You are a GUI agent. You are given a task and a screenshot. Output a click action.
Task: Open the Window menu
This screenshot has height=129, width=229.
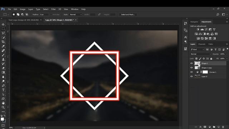[x=75, y=9]
